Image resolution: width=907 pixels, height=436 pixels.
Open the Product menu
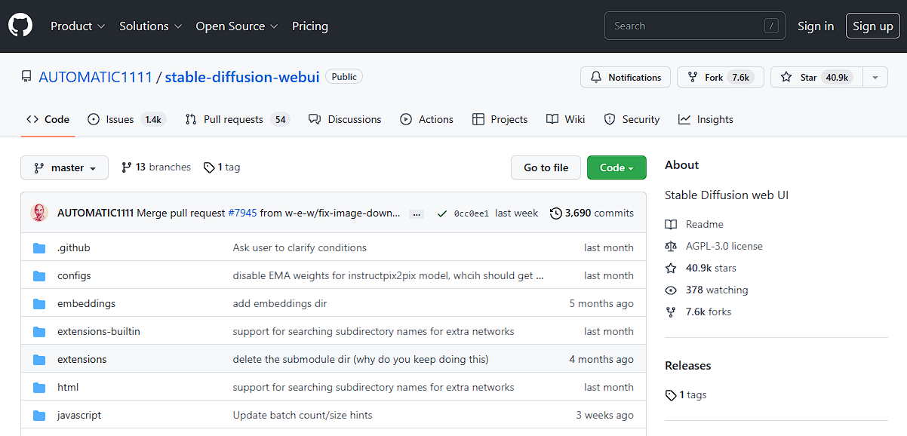point(78,26)
